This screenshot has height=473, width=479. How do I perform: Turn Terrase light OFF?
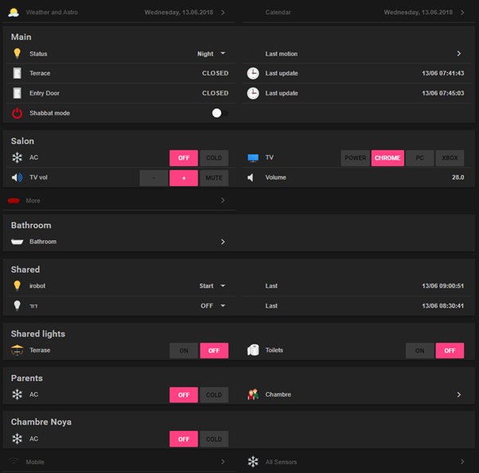[x=214, y=351]
